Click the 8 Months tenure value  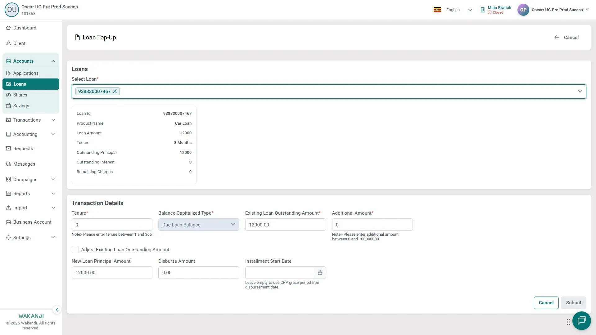[x=183, y=143]
